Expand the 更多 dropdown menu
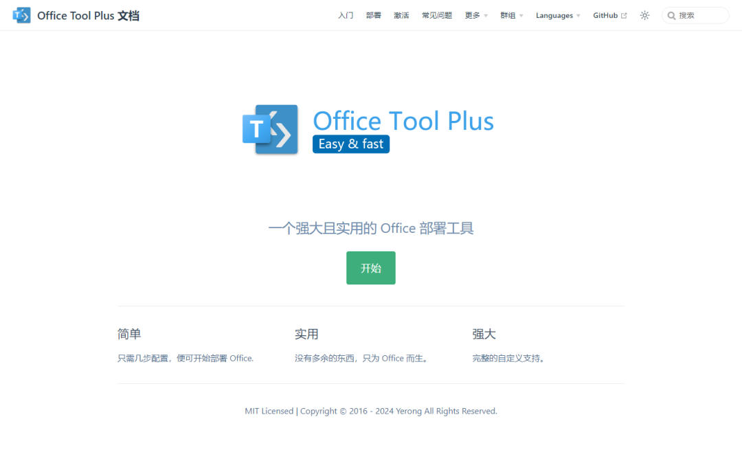This screenshot has width=742, height=463. 476,16
